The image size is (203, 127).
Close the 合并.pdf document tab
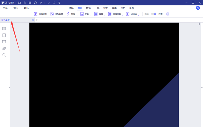tap(33, 20)
